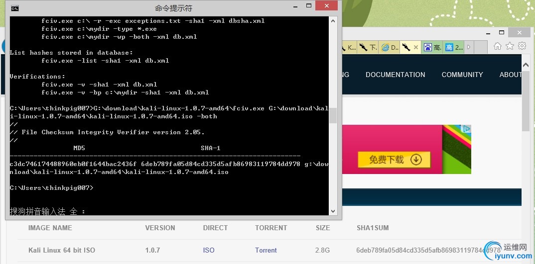Image resolution: width=535 pixels, height=264 pixels.
Task: Open Internet Explorer home page icon
Action: (x=498, y=47)
